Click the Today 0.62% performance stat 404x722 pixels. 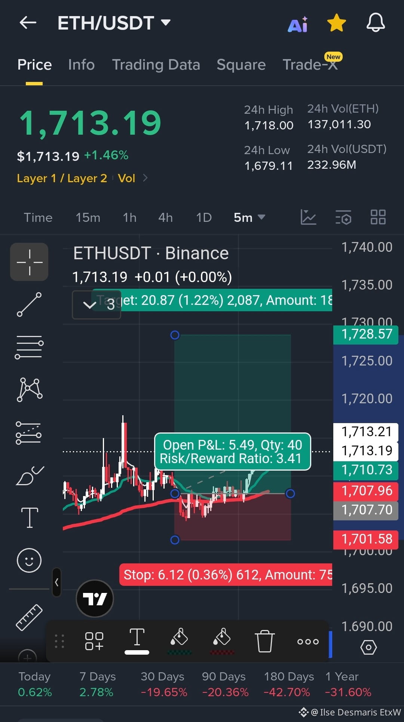pyautogui.click(x=35, y=684)
